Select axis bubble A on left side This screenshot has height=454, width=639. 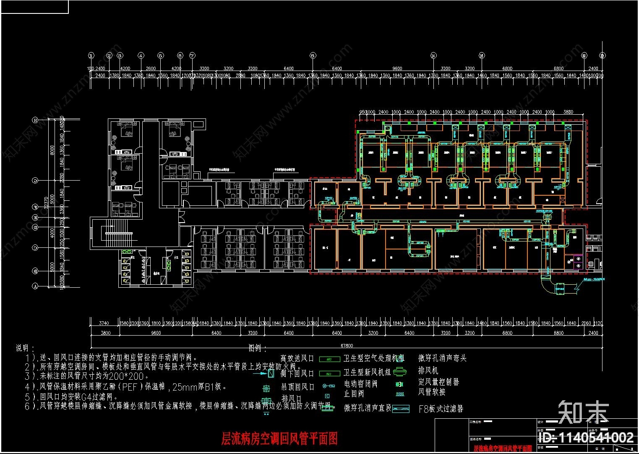tap(36, 286)
